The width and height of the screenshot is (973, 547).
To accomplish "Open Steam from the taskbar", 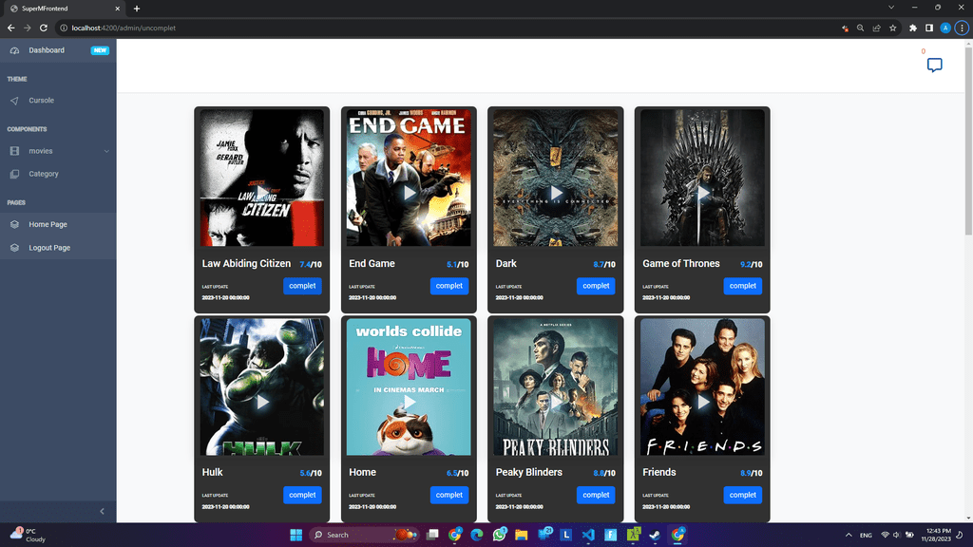I will (655, 535).
